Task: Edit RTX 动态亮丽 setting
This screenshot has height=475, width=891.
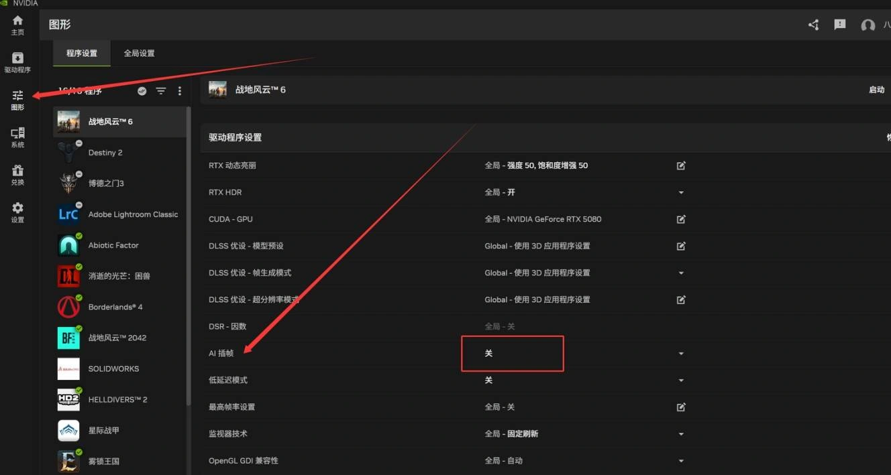Action: [x=681, y=165]
